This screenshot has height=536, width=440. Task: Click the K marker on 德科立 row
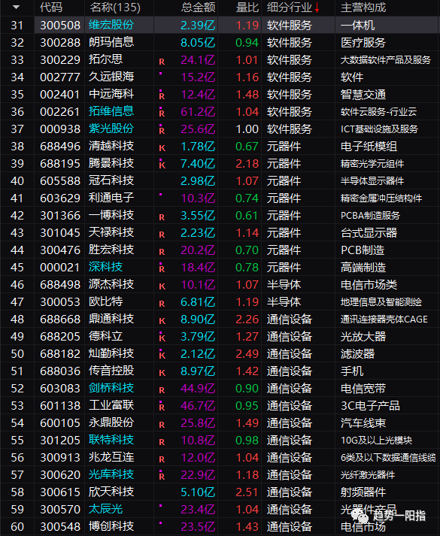pyautogui.click(x=162, y=338)
